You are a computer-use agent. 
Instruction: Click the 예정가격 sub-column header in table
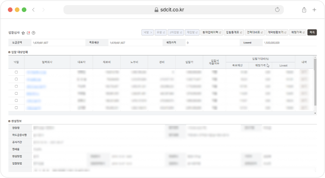coord(260,65)
